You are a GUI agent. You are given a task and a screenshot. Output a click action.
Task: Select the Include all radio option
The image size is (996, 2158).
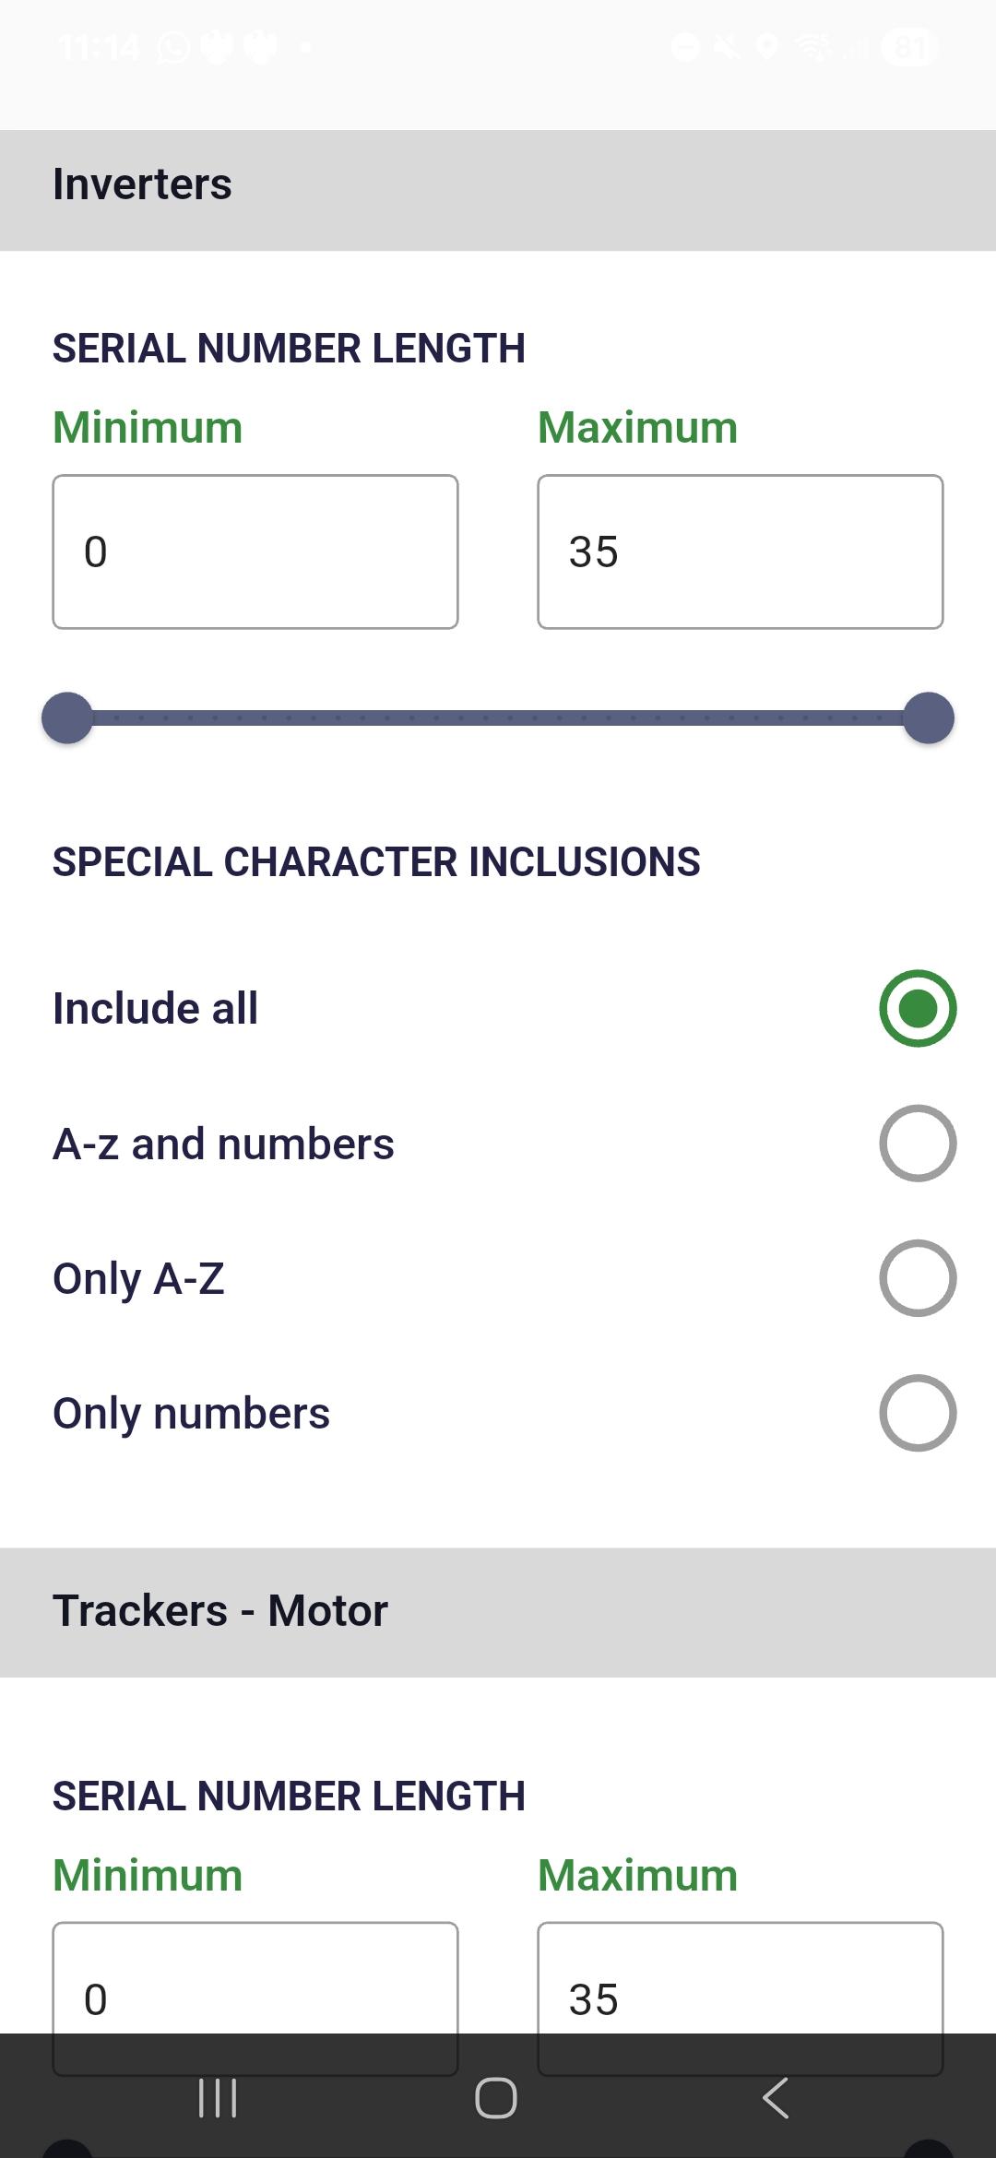pyautogui.click(x=917, y=1008)
